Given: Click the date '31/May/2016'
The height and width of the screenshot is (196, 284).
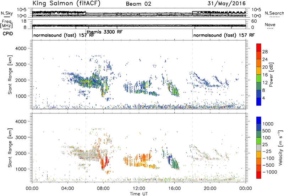Looking at the screenshot, I should pyautogui.click(x=226, y=4).
